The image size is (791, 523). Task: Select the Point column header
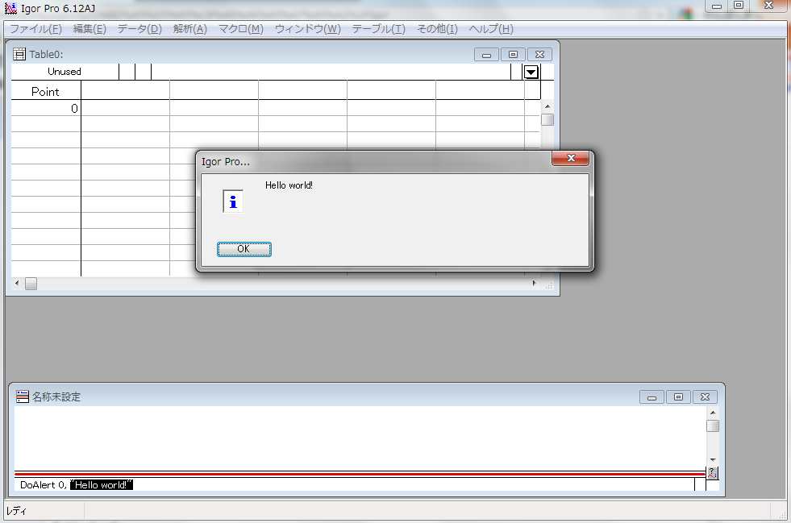click(45, 92)
